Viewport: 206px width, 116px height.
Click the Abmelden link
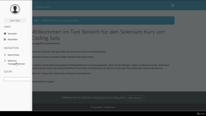(13, 39)
